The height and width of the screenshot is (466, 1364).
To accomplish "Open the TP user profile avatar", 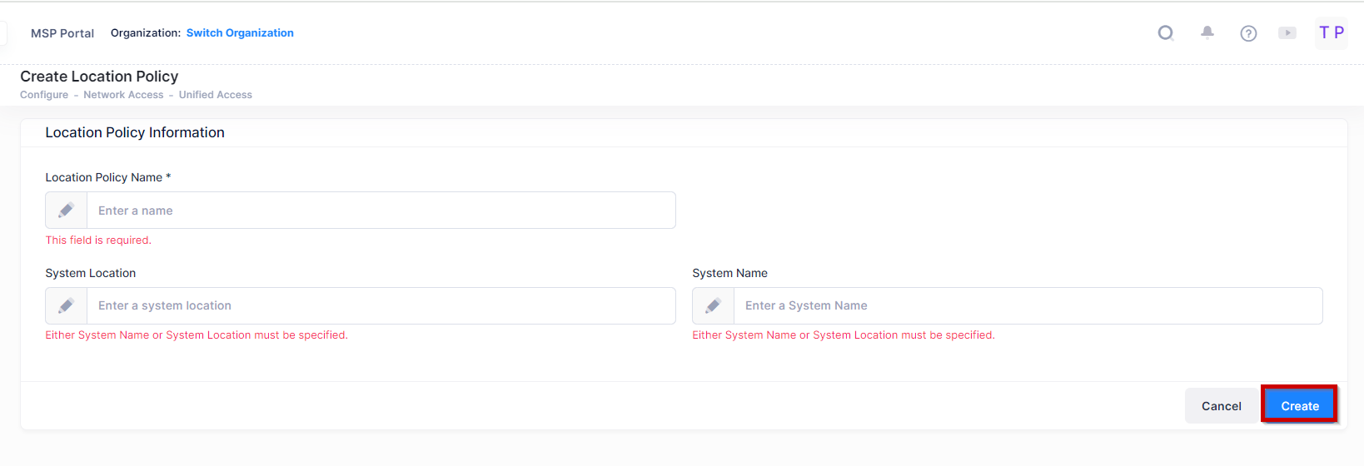I will click(1331, 33).
